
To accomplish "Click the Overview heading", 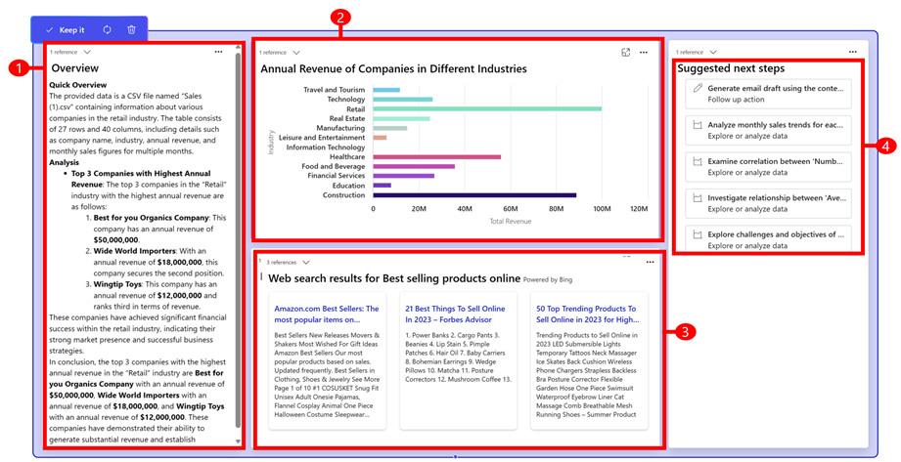I will (74, 68).
